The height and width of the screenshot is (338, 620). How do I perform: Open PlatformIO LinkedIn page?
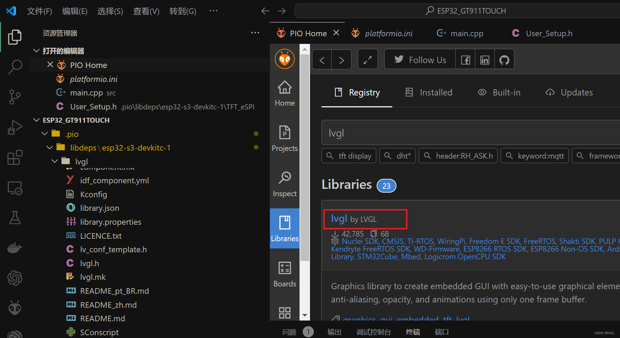(485, 60)
